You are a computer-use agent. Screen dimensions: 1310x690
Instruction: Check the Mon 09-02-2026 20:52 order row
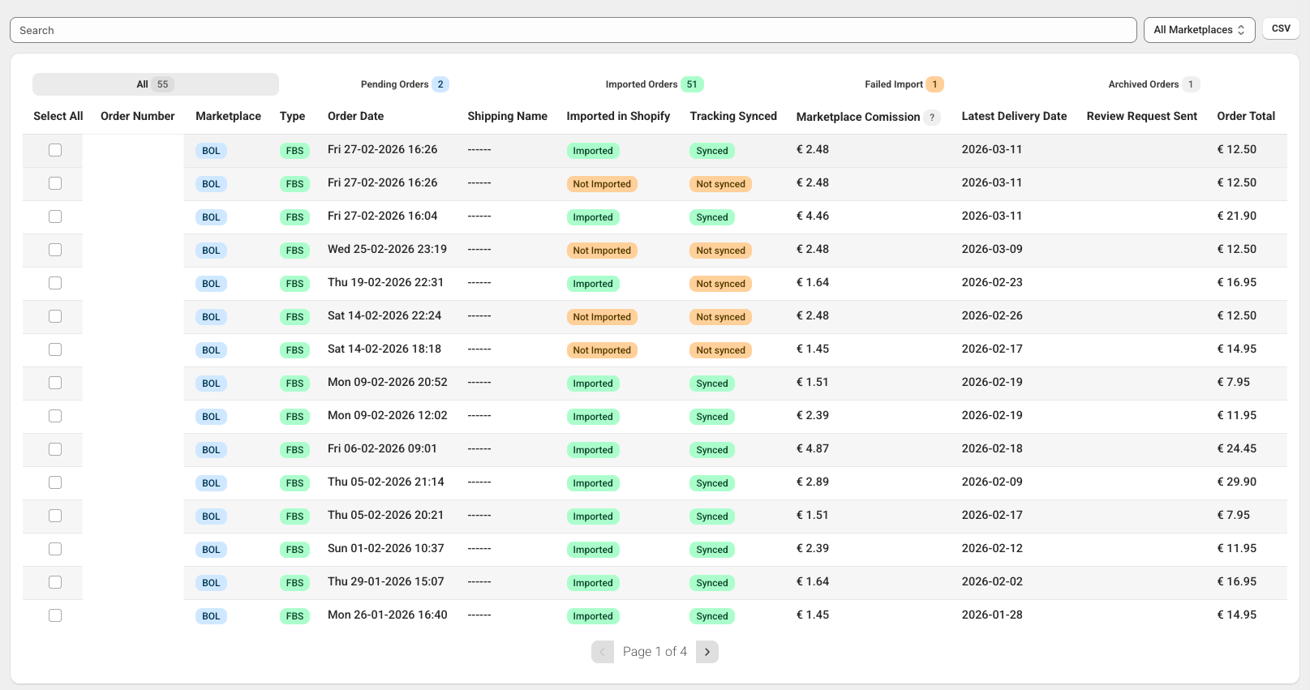point(55,383)
